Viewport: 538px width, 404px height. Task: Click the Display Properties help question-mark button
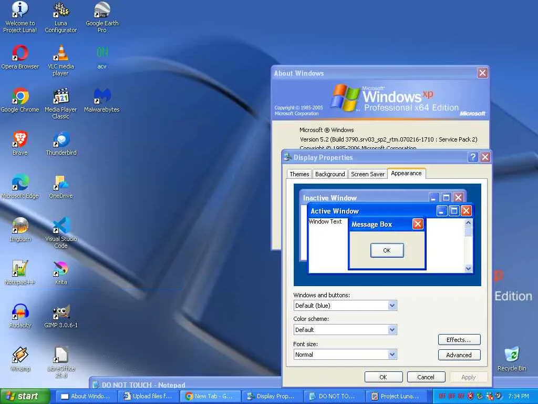click(x=473, y=157)
